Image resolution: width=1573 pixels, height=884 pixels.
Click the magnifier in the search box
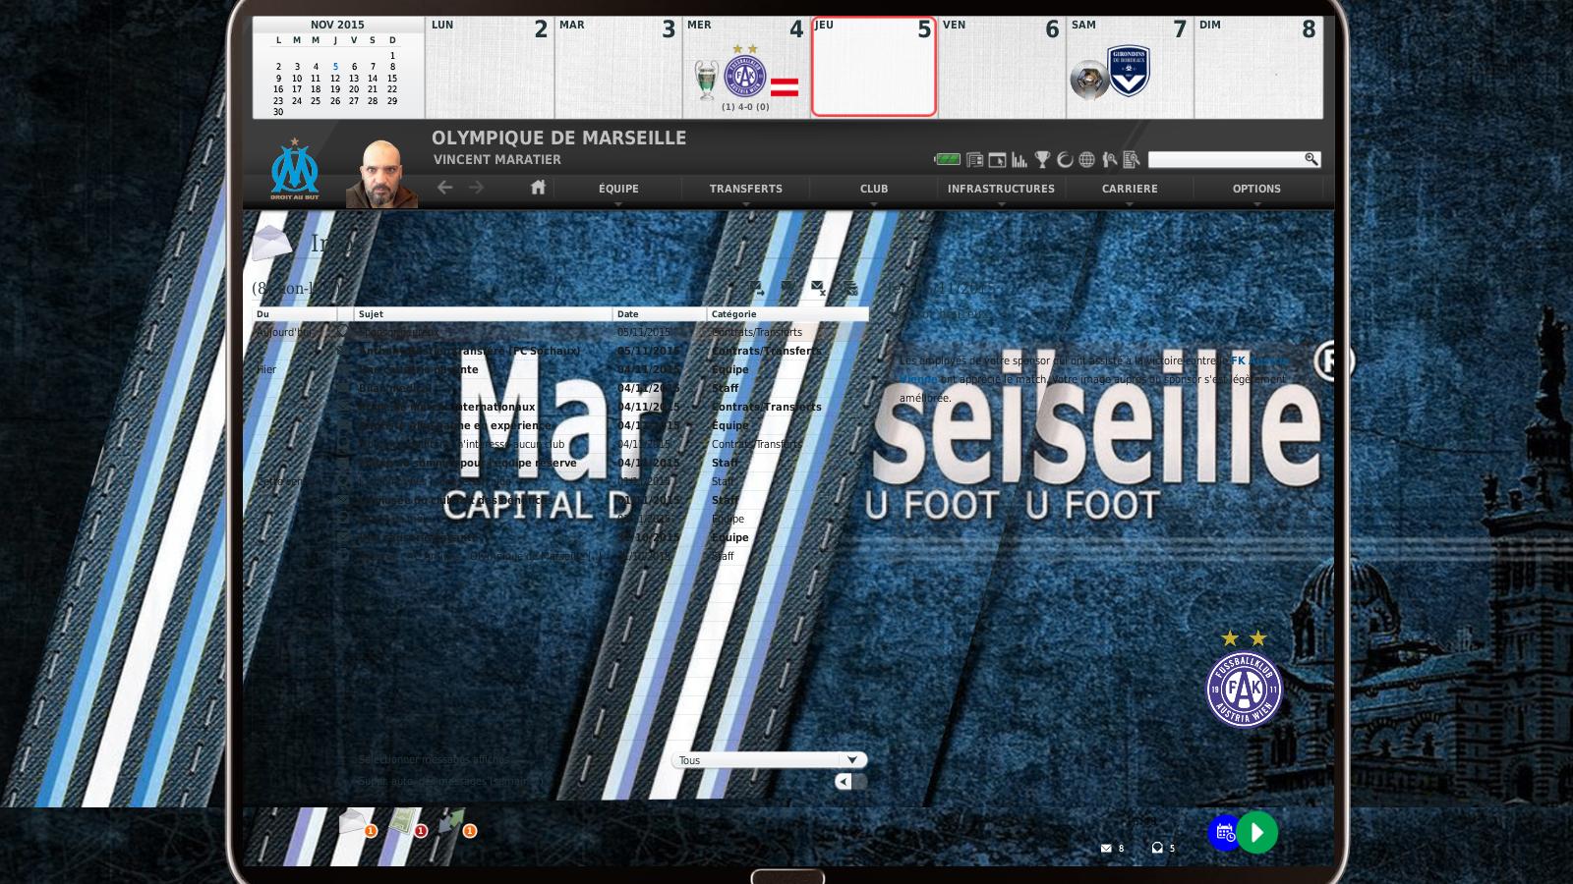tap(1311, 158)
